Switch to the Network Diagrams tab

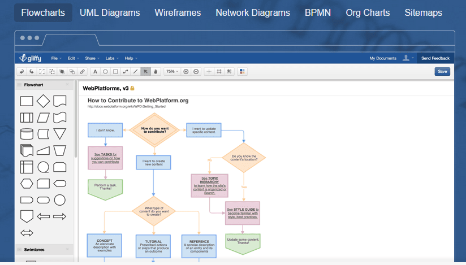253,13
